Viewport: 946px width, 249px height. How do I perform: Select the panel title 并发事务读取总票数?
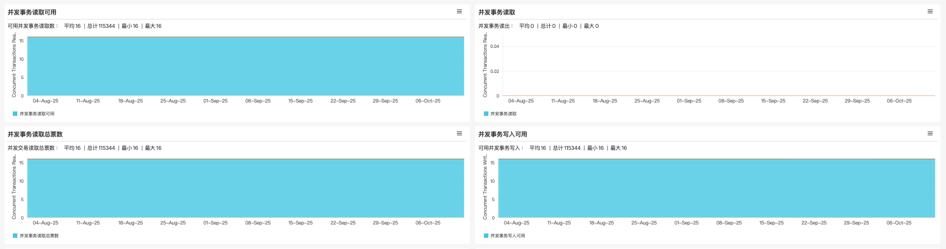click(35, 134)
